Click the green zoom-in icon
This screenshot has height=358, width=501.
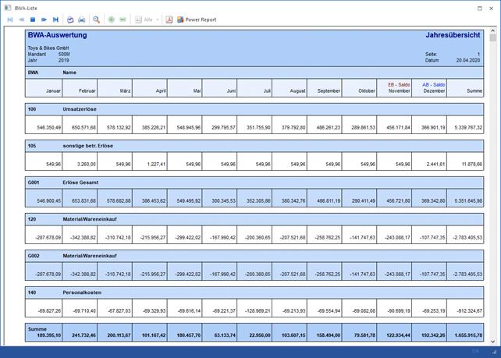pos(112,19)
